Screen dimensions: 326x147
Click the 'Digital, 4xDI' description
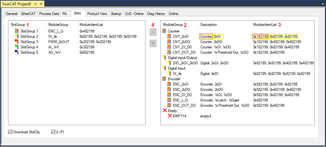209,74
